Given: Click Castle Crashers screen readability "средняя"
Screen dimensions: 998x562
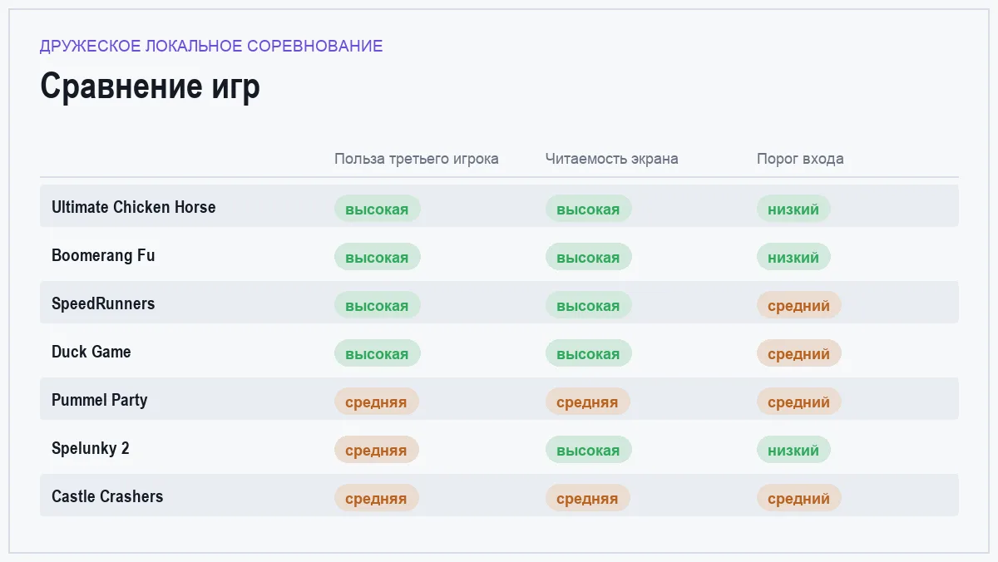Looking at the screenshot, I should [x=588, y=498].
